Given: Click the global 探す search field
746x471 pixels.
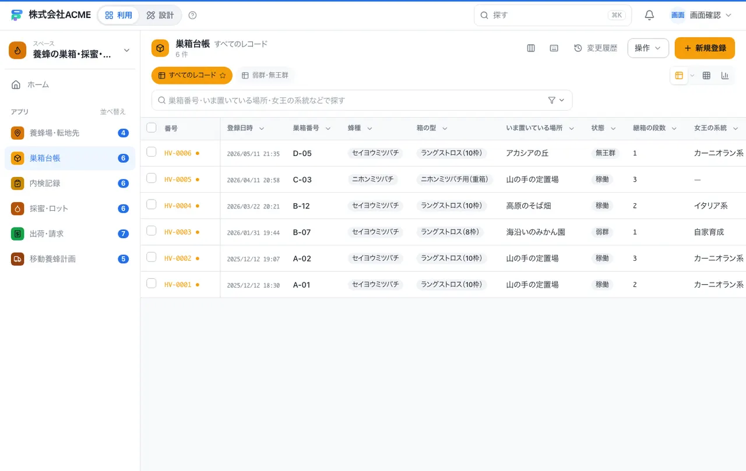Looking at the screenshot, I should pos(553,15).
